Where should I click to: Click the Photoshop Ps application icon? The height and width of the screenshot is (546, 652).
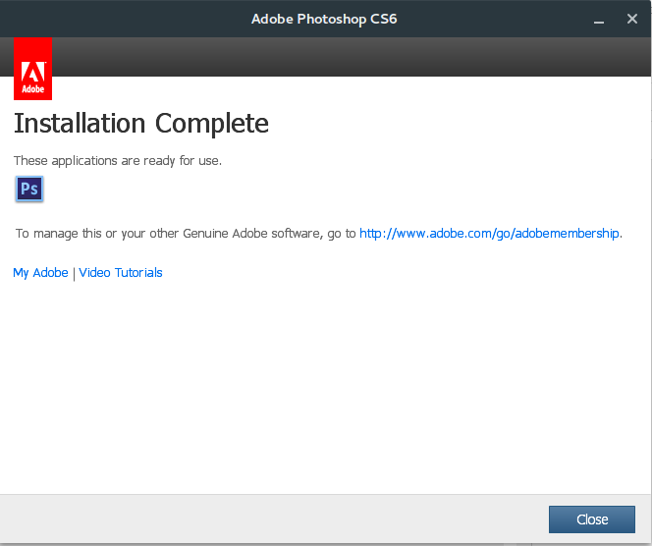pos(29,189)
